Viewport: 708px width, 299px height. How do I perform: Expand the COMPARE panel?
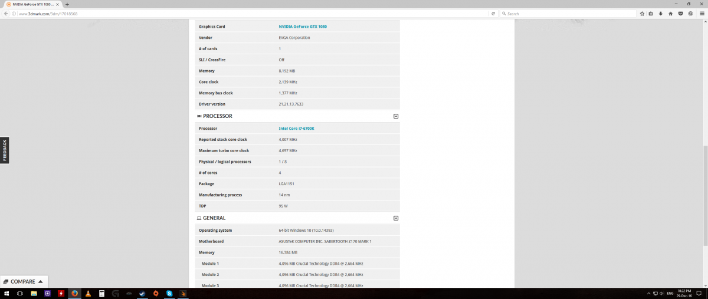click(x=24, y=281)
